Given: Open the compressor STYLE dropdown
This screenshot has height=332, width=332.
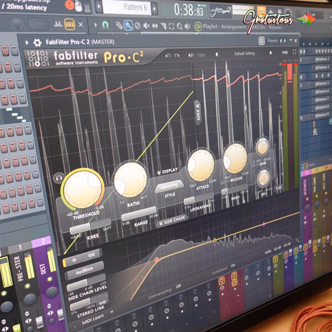Looking at the screenshot, I should tap(169, 186).
